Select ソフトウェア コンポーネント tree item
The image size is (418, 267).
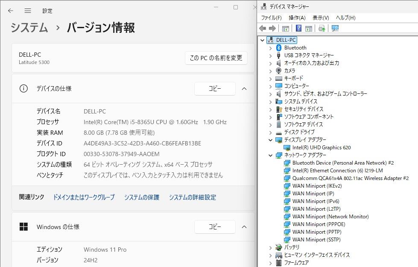tap(309, 116)
